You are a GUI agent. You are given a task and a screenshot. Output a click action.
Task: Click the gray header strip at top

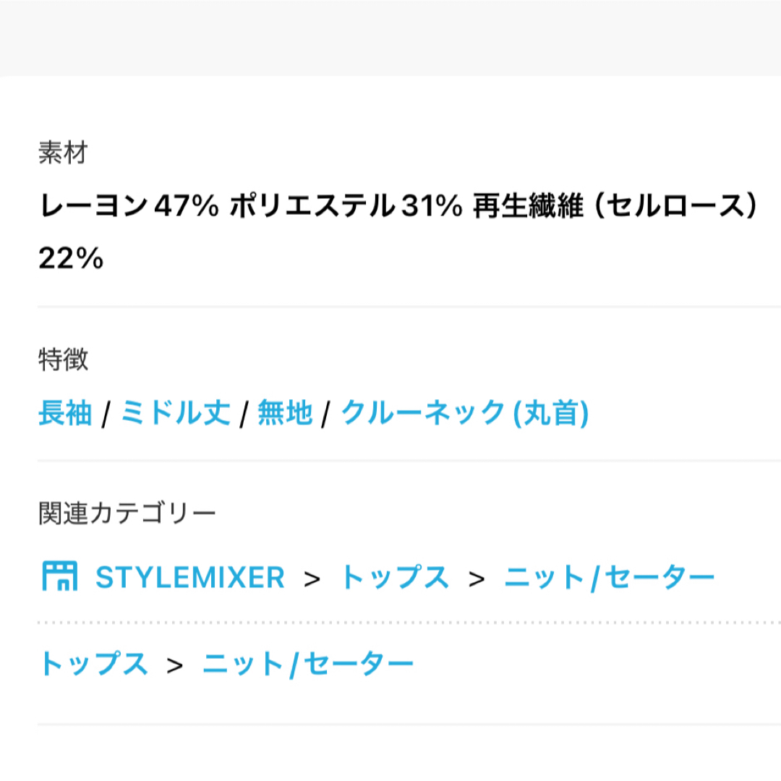(x=390, y=38)
